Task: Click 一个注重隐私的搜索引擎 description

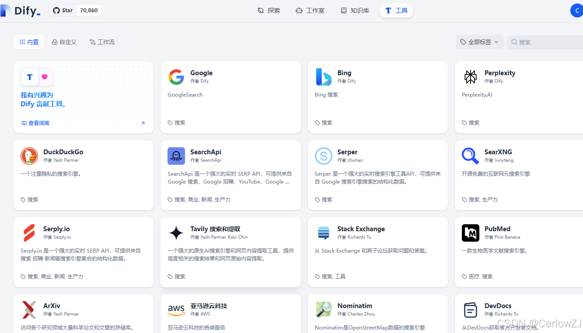Action: [x=51, y=174]
